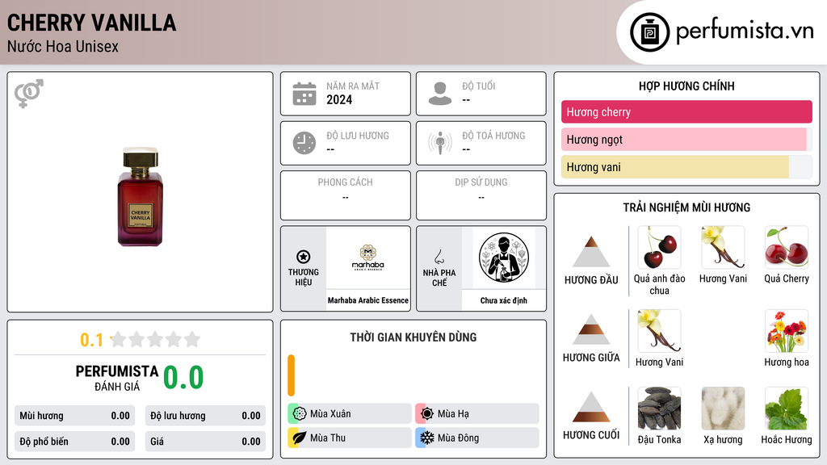Click the Marhaba Arabic Essence brand name
Image resolution: width=827 pixels, height=465 pixels.
368,300
